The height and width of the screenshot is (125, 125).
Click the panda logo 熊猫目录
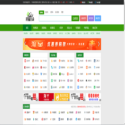[x=30, y=17]
